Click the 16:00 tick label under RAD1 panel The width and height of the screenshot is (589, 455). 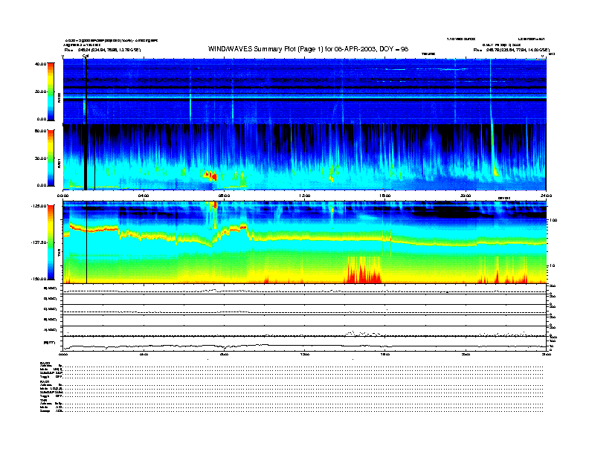coord(385,196)
